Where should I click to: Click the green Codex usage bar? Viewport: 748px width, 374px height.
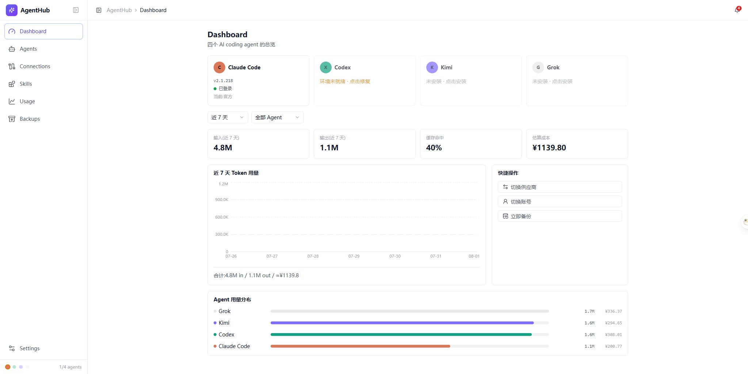tap(401, 335)
